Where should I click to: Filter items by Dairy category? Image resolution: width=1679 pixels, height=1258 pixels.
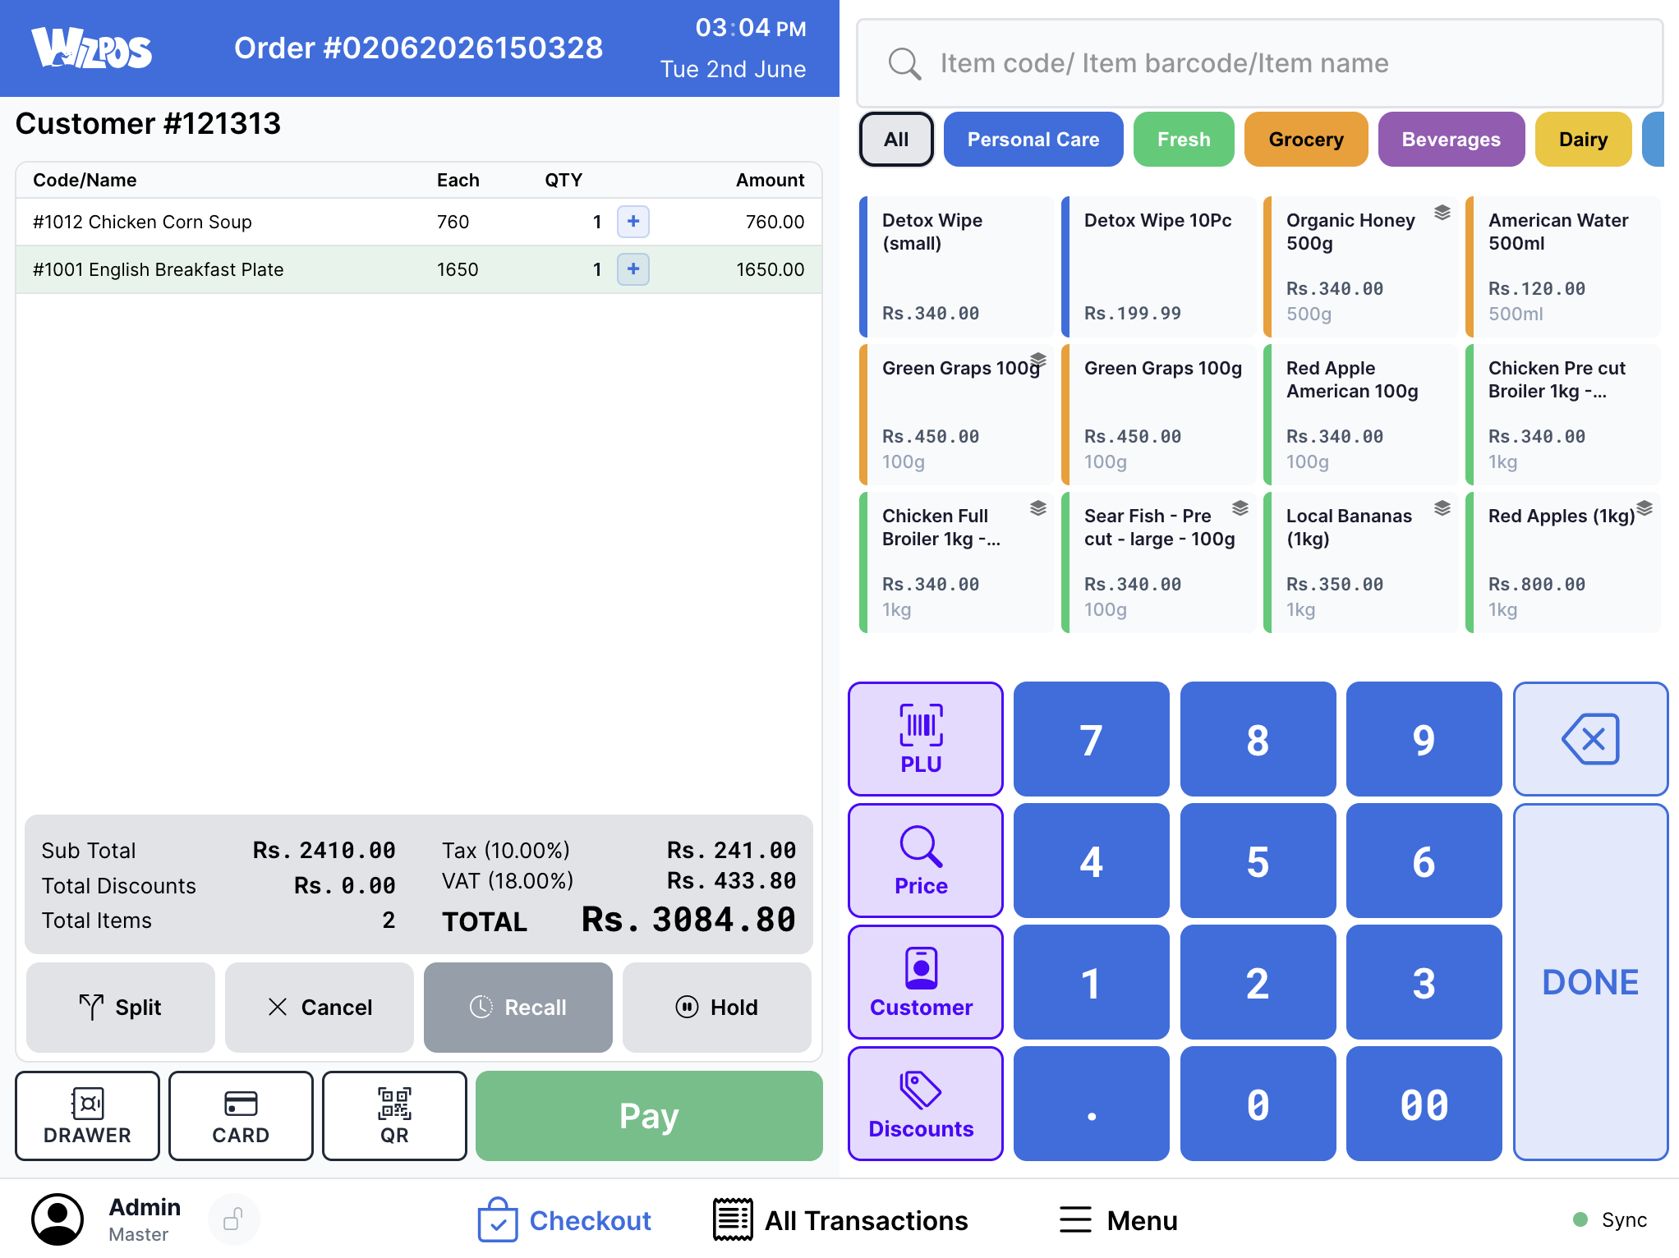coord(1583,140)
